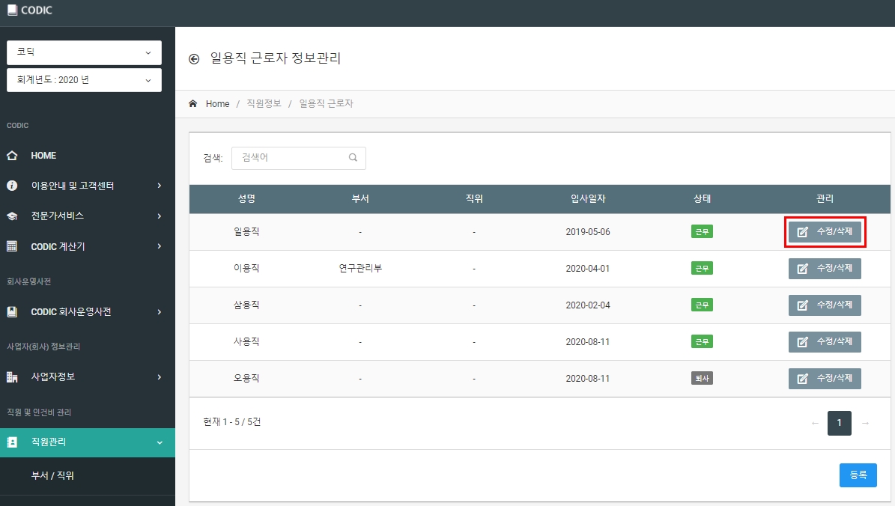895x506 pixels.
Task: Click the HOME house icon in sidebar
Action: [12, 155]
